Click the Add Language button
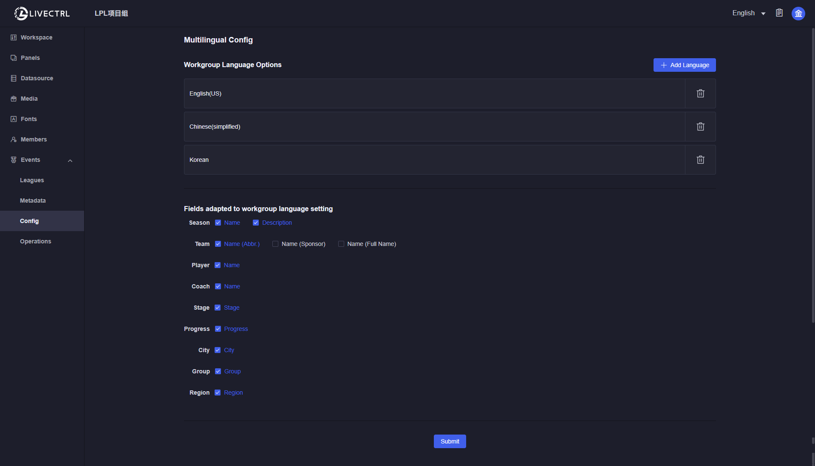815x466 pixels. tap(684, 65)
